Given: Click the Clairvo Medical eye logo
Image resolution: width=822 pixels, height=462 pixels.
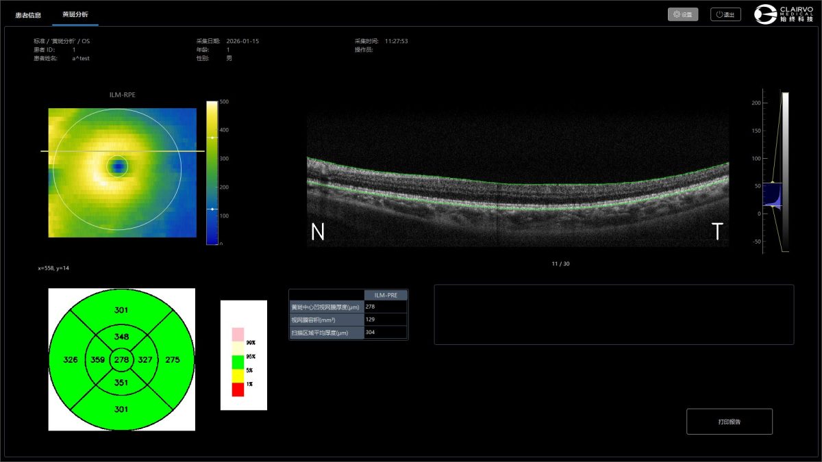Looking at the screenshot, I should coord(765,14).
